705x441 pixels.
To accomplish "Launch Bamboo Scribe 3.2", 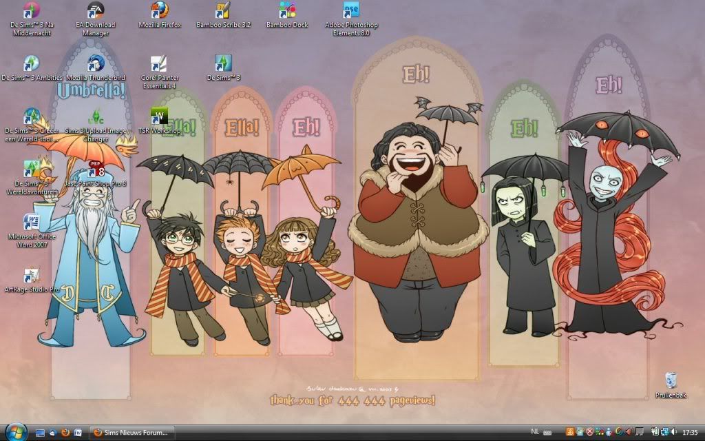I will coord(224,15).
